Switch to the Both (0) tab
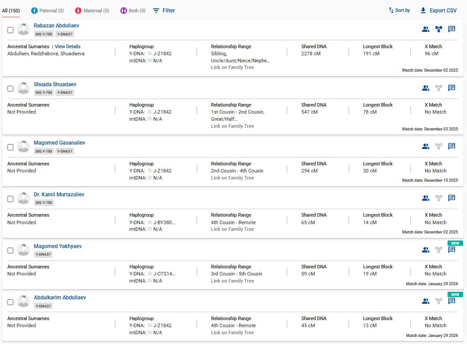467x344 pixels. pyautogui.click(x=133, y=11)
